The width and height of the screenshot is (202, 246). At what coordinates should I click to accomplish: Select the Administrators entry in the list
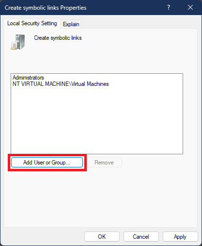pyautogui.click(x=28, y=78)
